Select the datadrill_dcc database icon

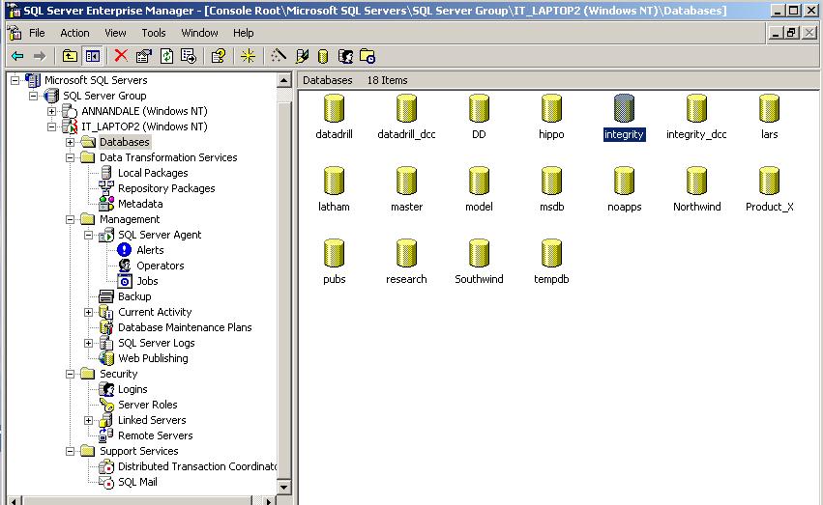point(406,108)
